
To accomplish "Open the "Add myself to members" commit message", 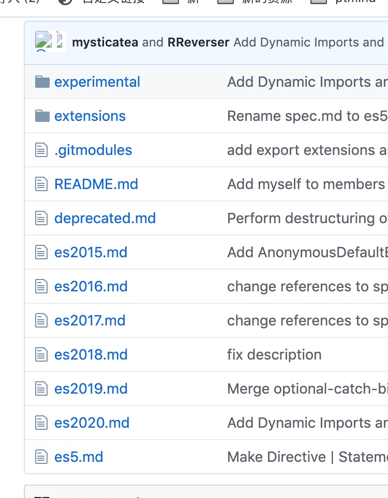I will (306, 184).
